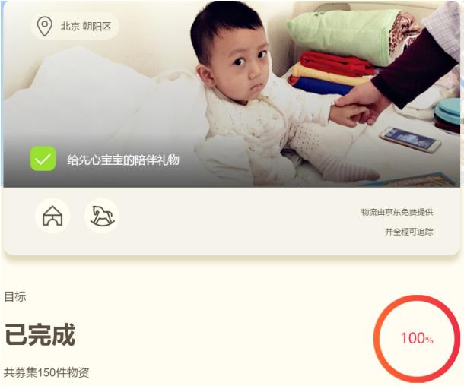464x389 pixels.
Task: Click the rocking horse icon
Action: (102, 216)
